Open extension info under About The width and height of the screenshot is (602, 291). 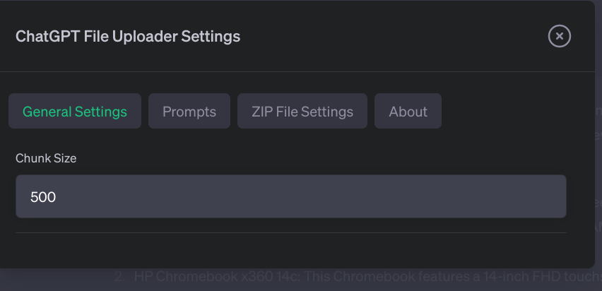(x=408, y=112)
